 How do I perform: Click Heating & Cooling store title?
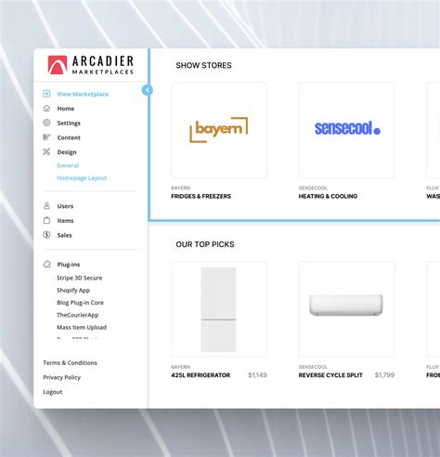(328, 196)
